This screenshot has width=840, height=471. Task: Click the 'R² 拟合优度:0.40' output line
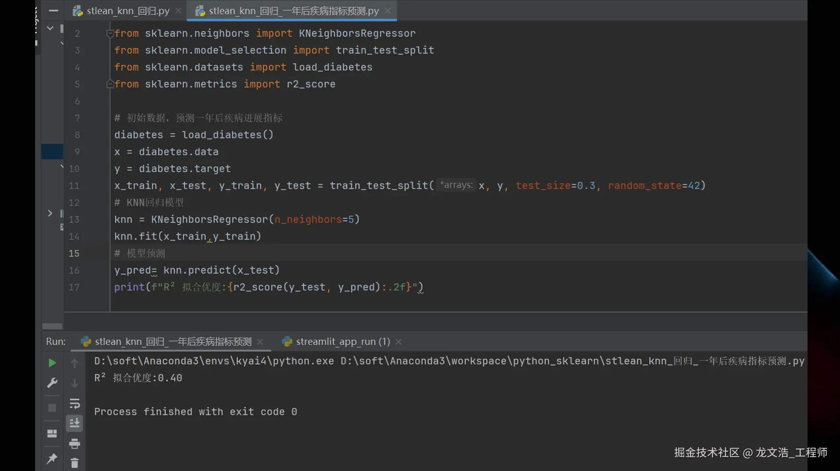[x=138, y=378]
